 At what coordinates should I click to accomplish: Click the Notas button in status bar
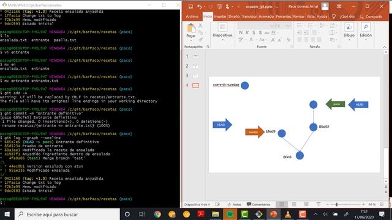[234, 205]
